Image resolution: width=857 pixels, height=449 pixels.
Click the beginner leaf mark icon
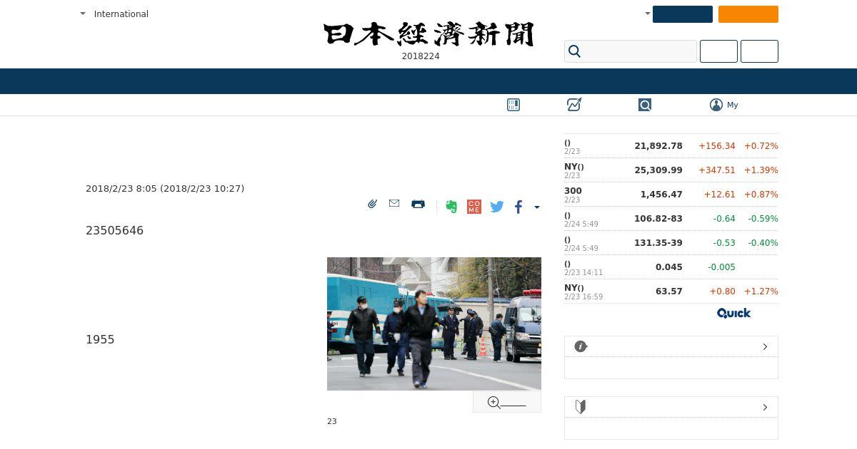tap(581, 407)
